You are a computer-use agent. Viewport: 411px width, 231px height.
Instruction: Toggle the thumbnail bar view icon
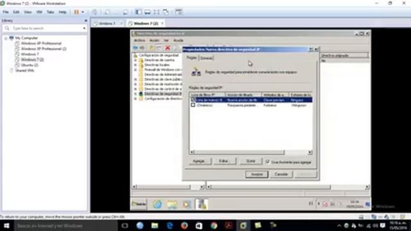click(x=148, y=12)
